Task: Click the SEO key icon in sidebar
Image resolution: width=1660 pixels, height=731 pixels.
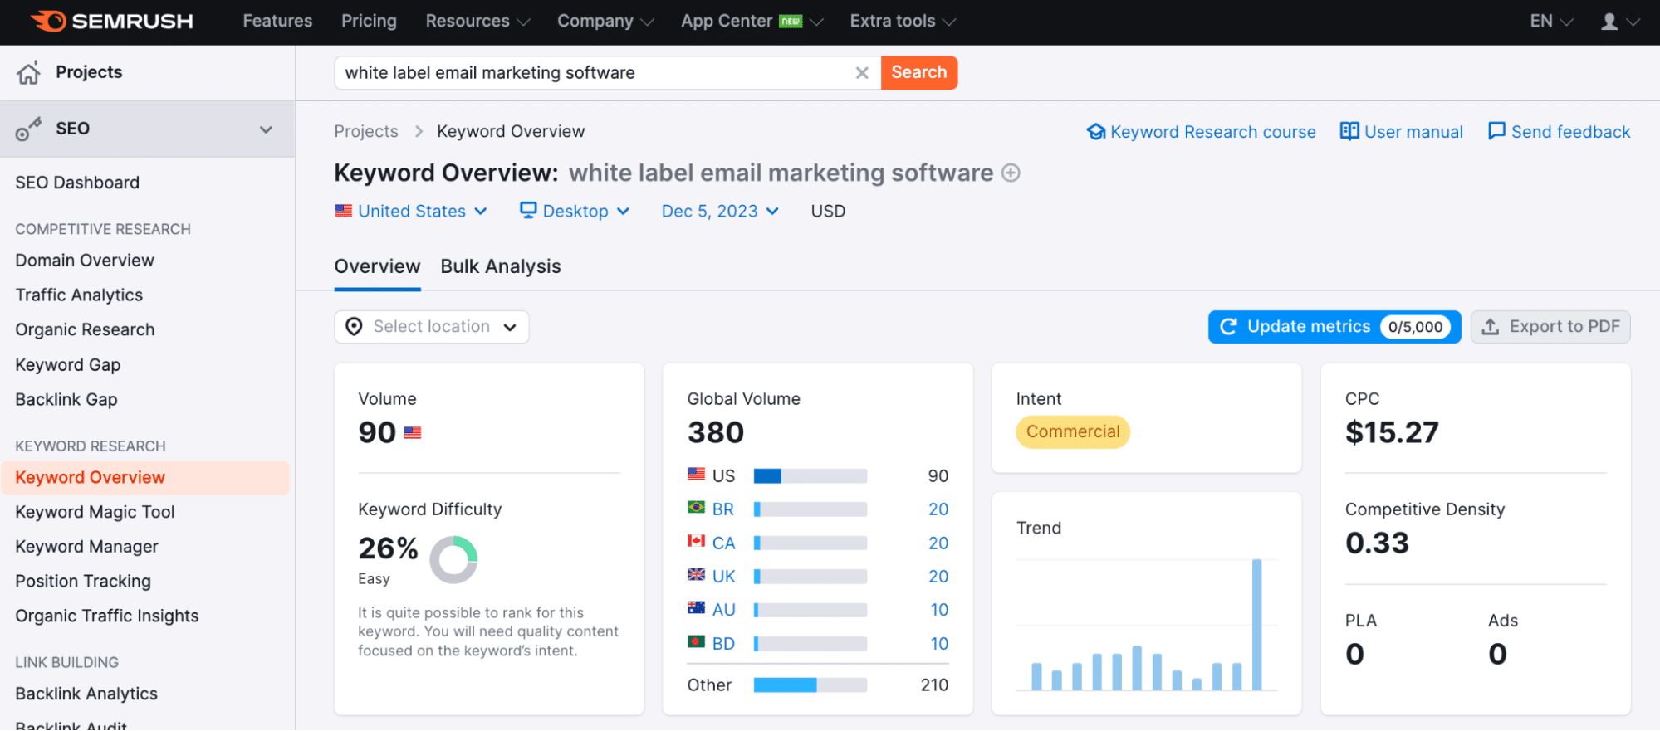Action: (x=28, y=129)
